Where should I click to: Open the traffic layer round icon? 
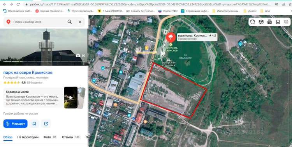[x=253, y=22]
